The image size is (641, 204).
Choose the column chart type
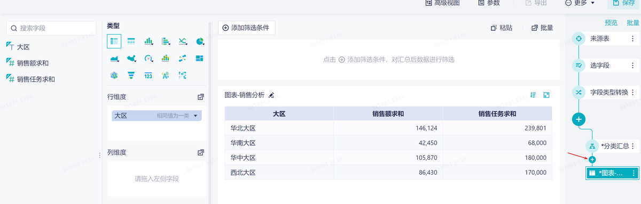149,41
